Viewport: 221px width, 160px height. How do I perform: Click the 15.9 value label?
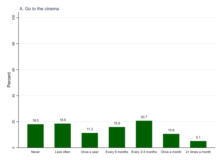[117, 123]
